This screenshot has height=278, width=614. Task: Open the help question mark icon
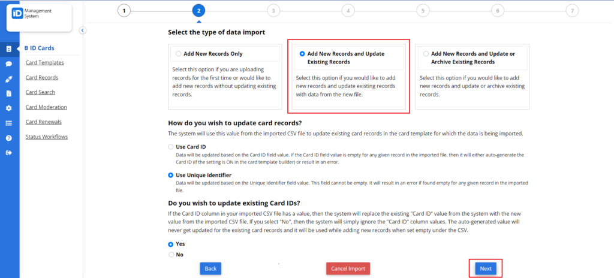[x=9, y=138]
